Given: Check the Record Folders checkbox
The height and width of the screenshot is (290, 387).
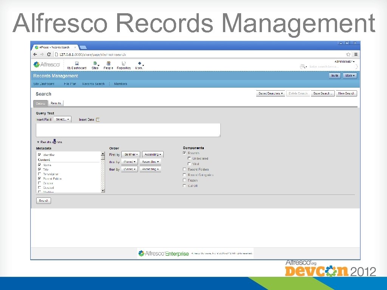Looking at the screenshot, I should (x=184, y=169).
